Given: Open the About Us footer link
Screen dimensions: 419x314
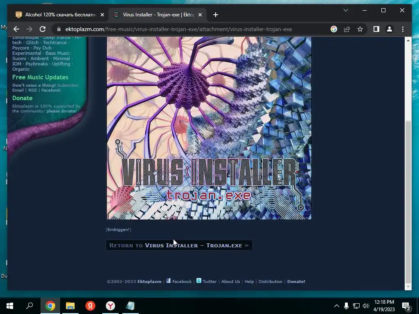Looking at the screenshot, I should pyautogui.click(x=231, y=281).
